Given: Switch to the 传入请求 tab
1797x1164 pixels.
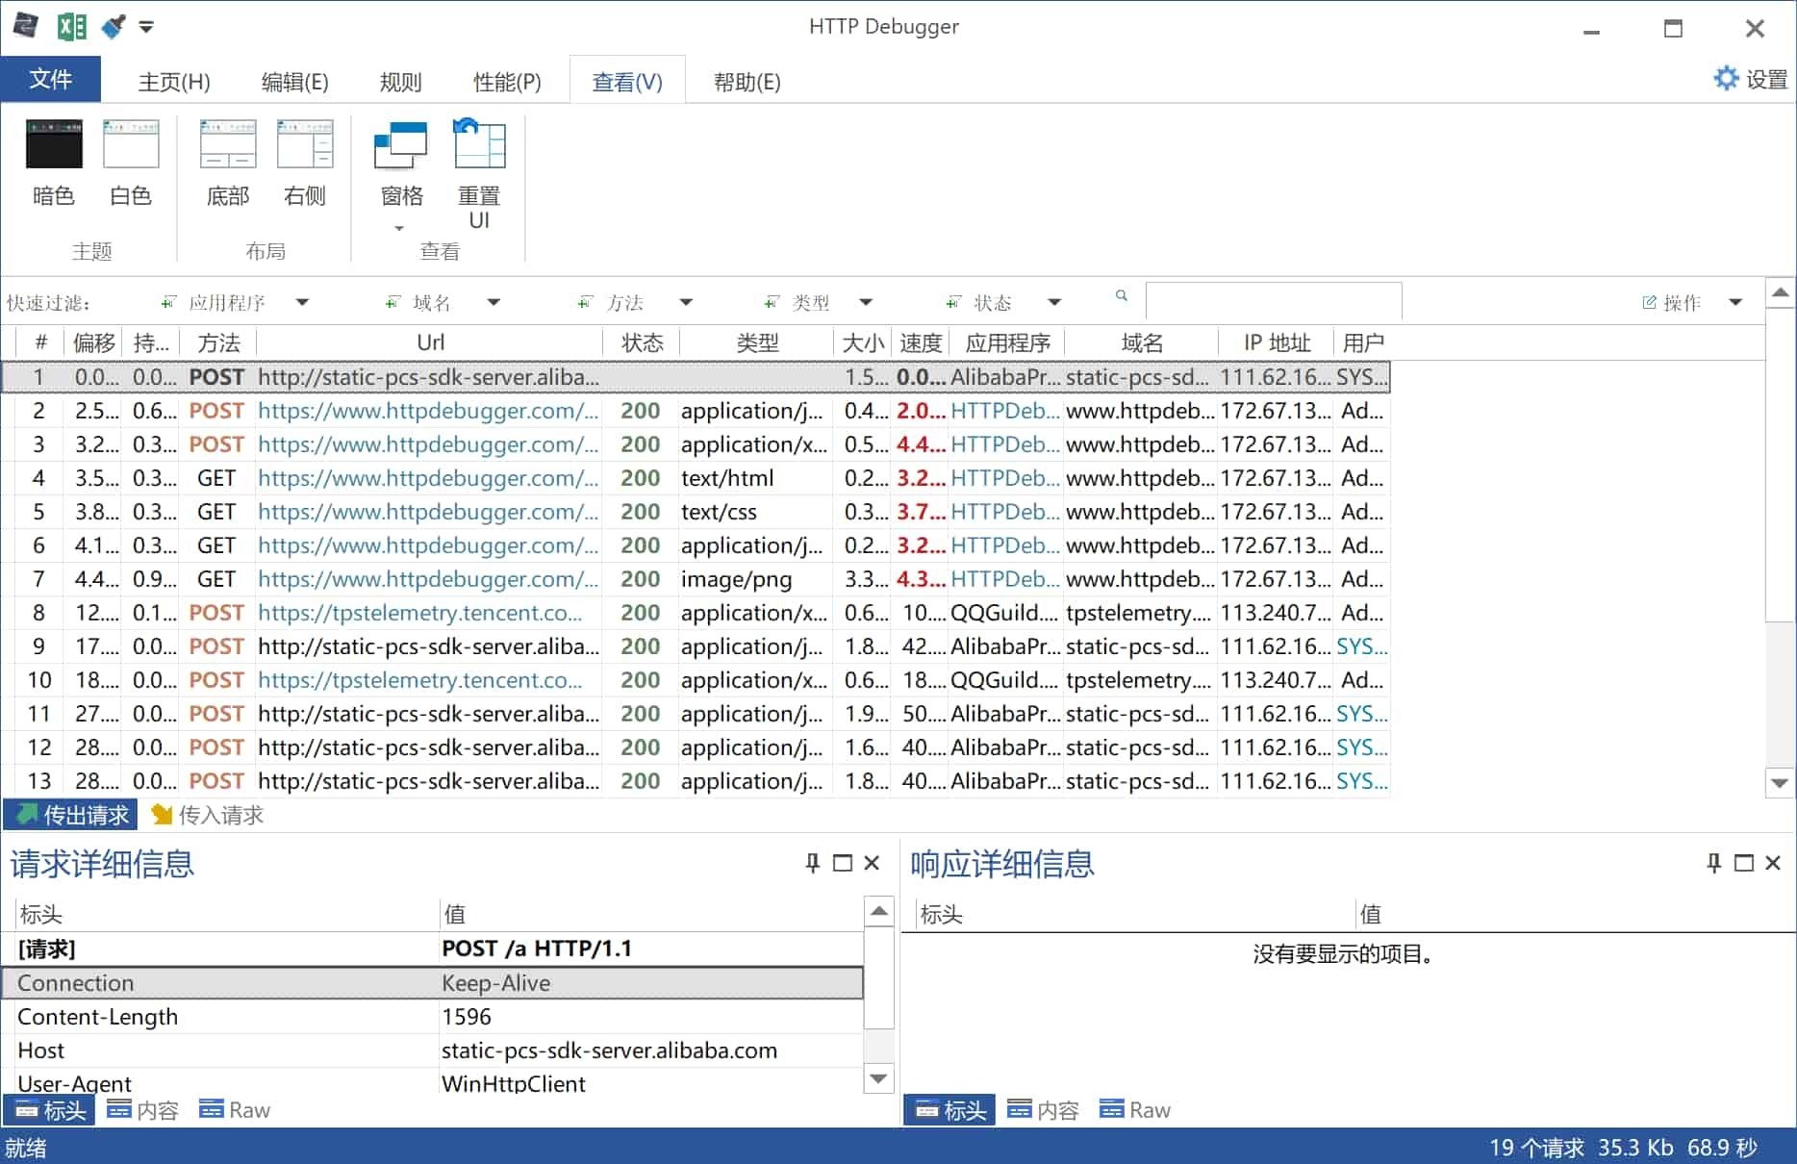Looking at the screenshot, I should (206, 814).
